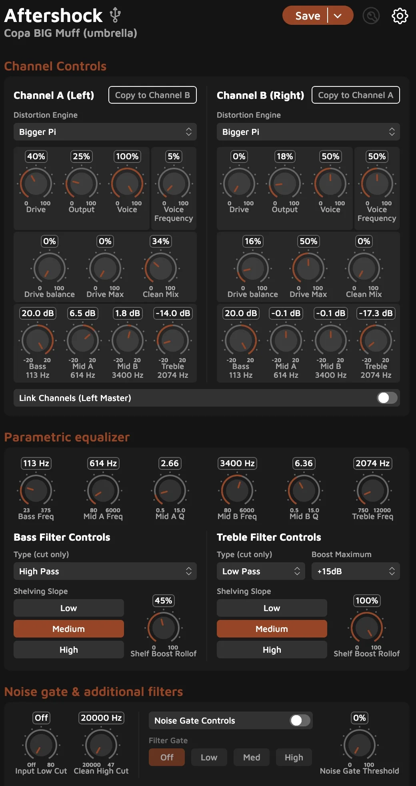Click the USB connection icon beside Aftershock
416x786 pixels.
point(115,15)
